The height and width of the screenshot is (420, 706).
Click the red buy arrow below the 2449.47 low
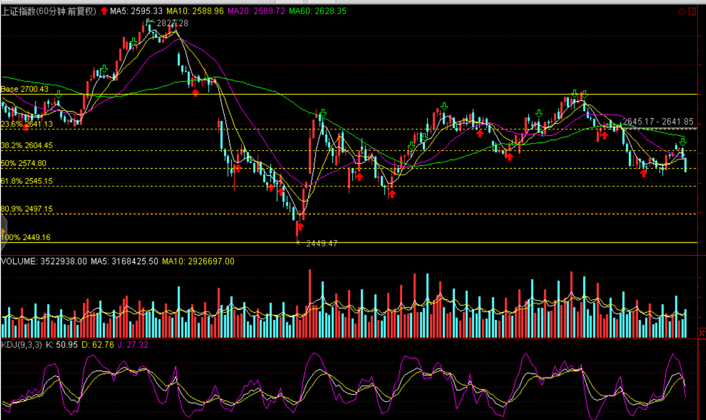pos(300,227)
